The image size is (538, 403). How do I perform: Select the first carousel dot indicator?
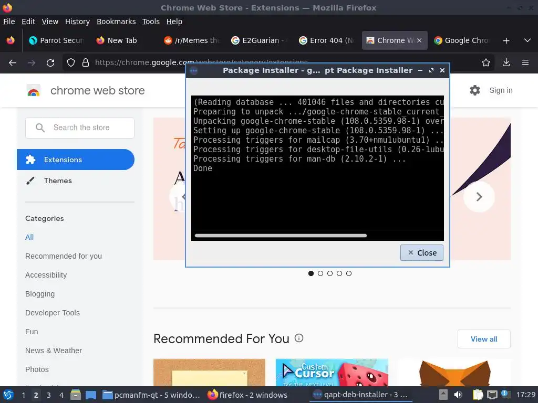311,273
